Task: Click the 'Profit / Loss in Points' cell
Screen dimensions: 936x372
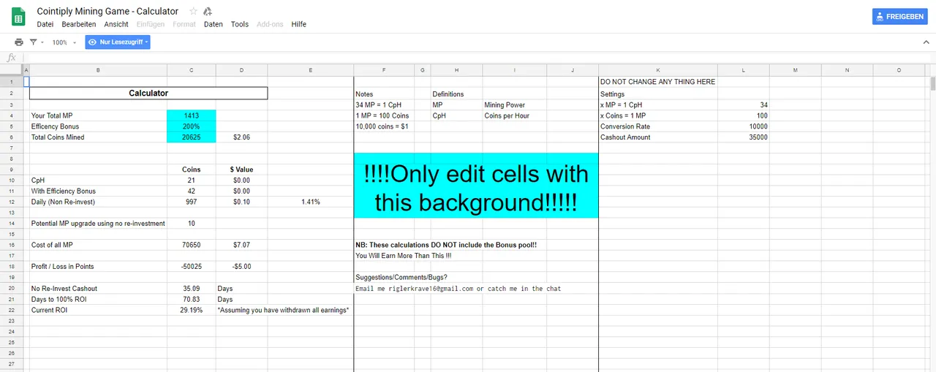Action: tap(98, 267)
